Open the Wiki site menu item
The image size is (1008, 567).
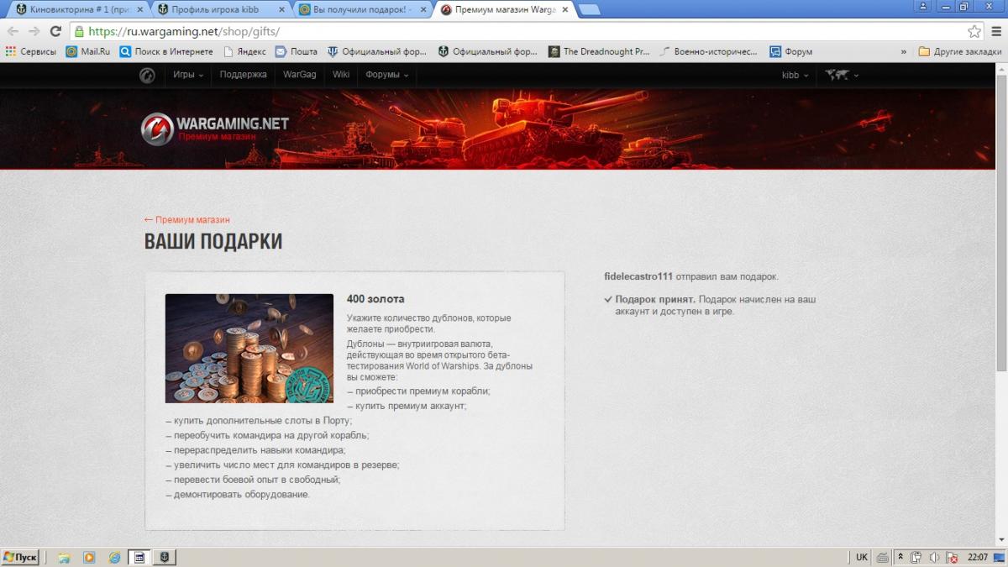pos(341,75)
